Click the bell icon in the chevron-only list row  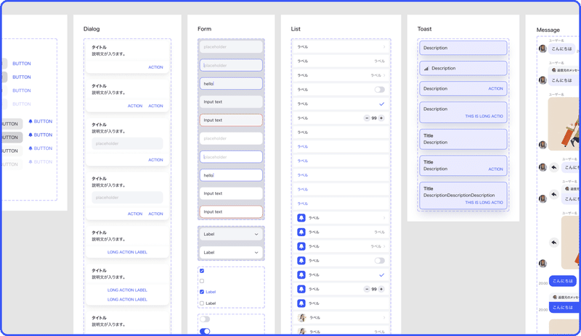click(301, 218)
